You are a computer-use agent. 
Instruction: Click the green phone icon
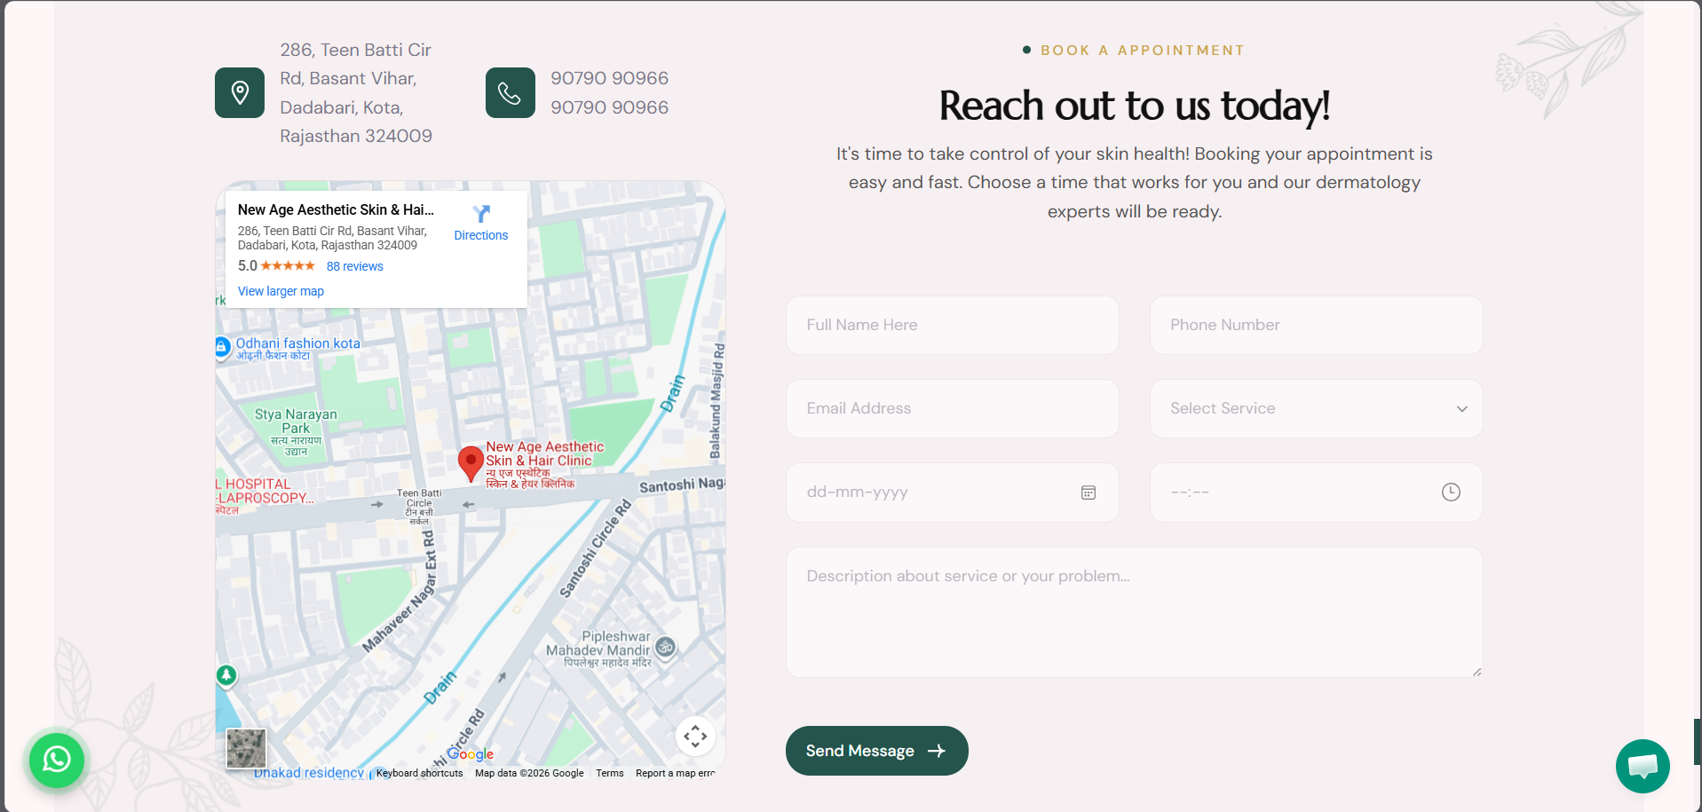[510, 93]
